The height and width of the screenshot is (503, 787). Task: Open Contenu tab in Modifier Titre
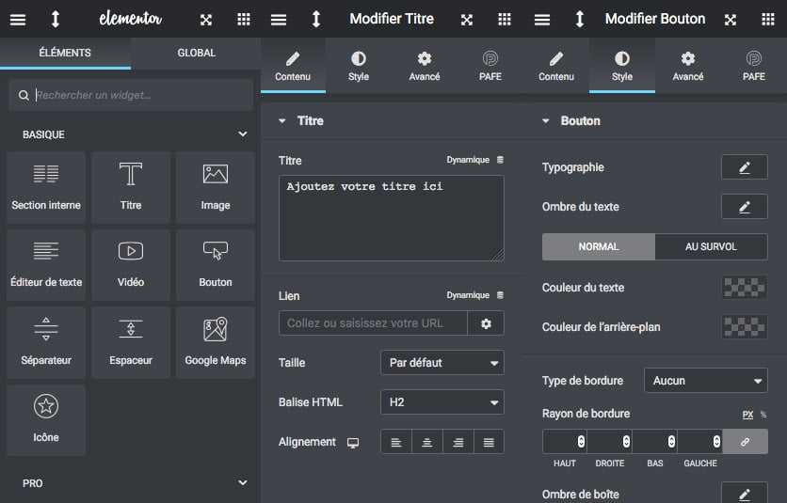(293, 66)
